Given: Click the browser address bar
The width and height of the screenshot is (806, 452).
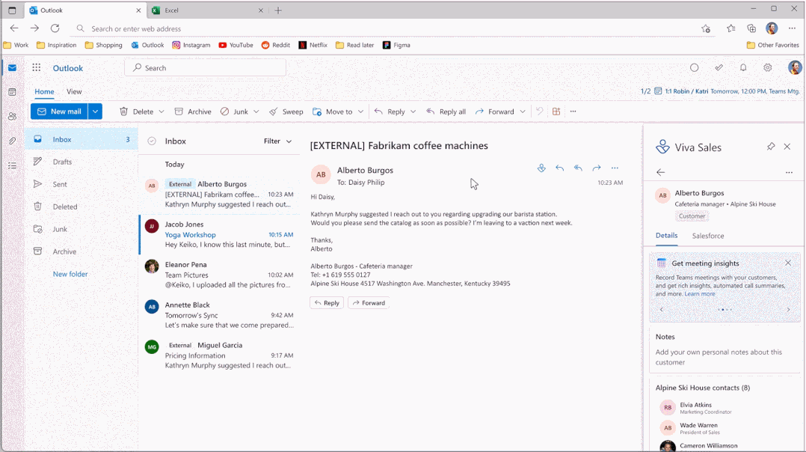Looking at the screenshot, I should coord(386,28).
